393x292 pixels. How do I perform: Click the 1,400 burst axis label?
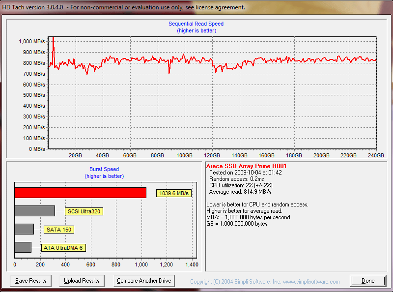click(x=192, y=264)
